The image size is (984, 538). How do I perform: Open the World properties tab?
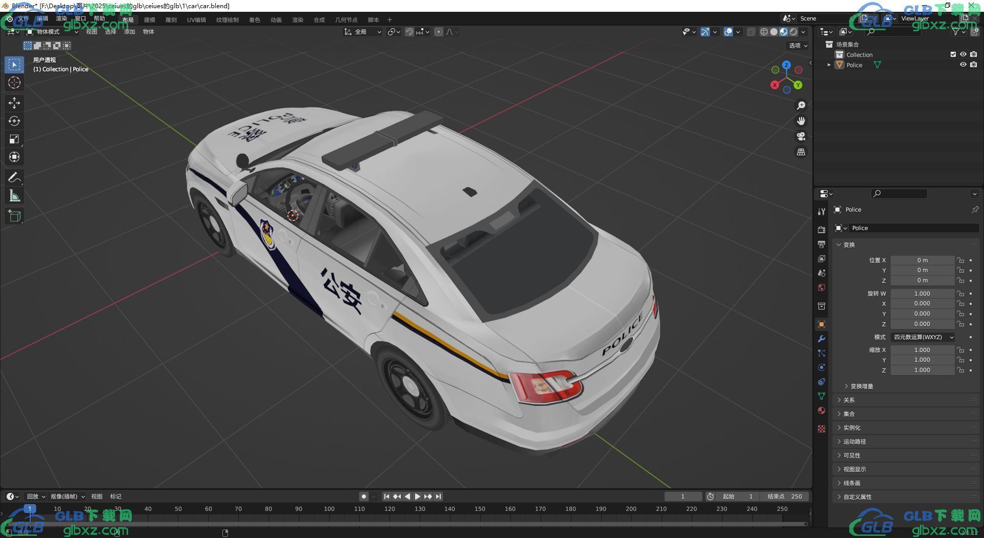tap(822, 287)
